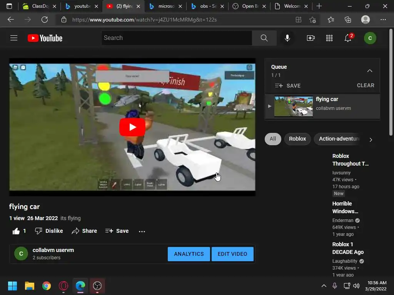Open more actions ellipsis under video

pos(142,231)
